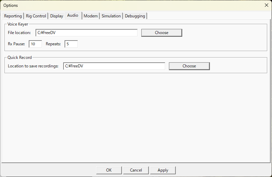Click the 'Repeats:' label
The height and width of the screenshot is (177, 272).
[x=53, y=44]
